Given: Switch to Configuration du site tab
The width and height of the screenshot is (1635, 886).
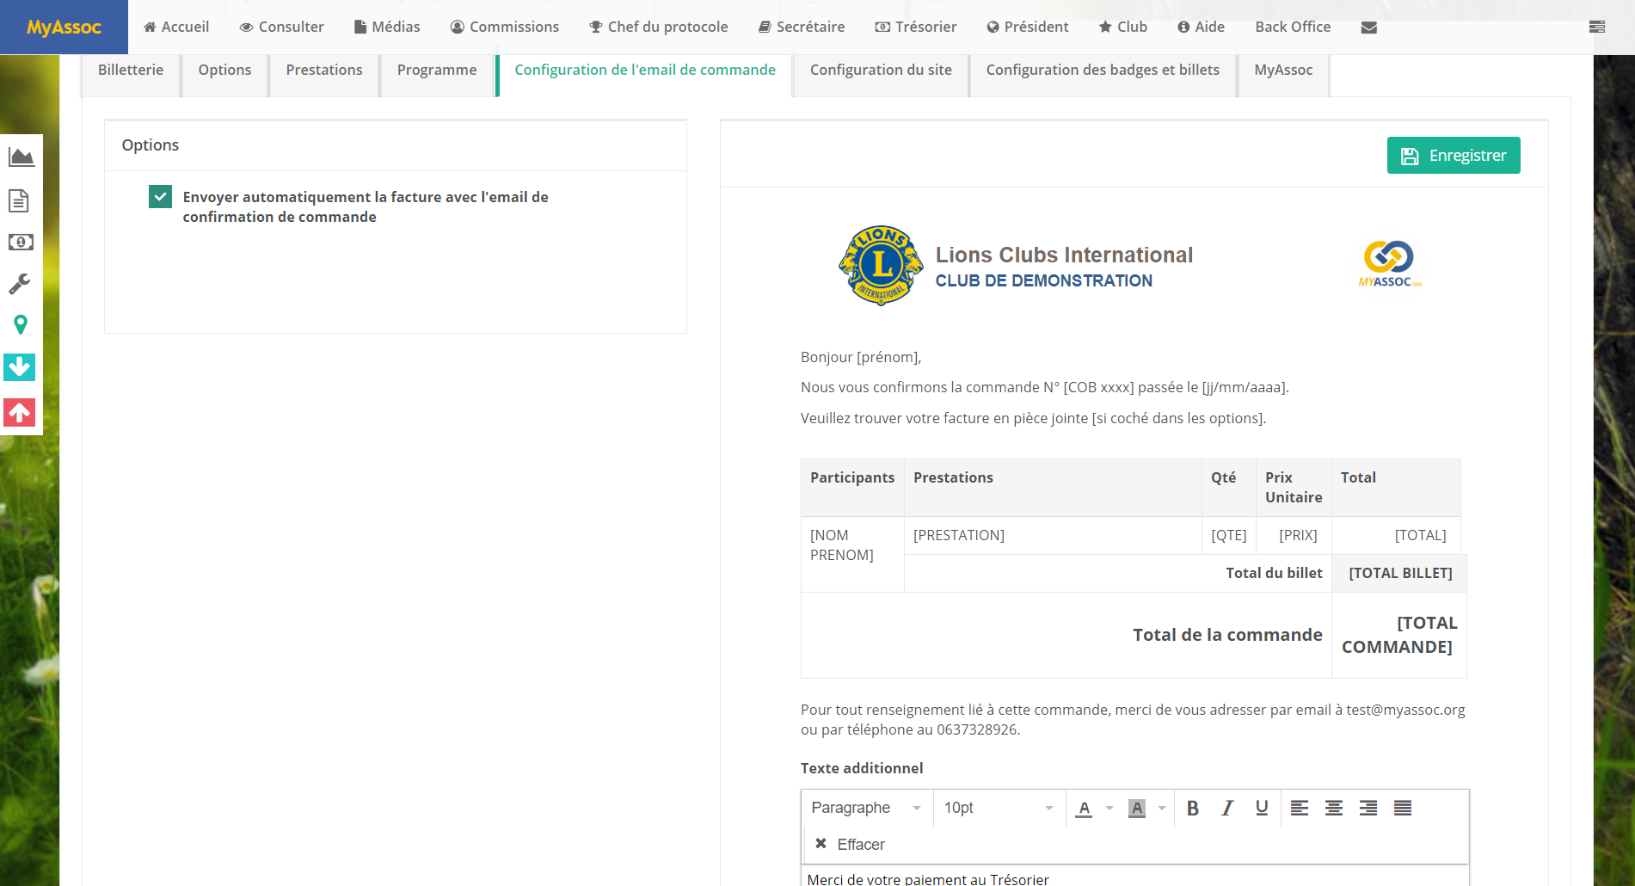Looking at the screenshot, I should pyautogui.click(x=881, y=71).
